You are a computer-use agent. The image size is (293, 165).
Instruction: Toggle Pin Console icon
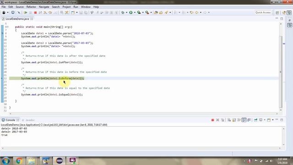255,120
